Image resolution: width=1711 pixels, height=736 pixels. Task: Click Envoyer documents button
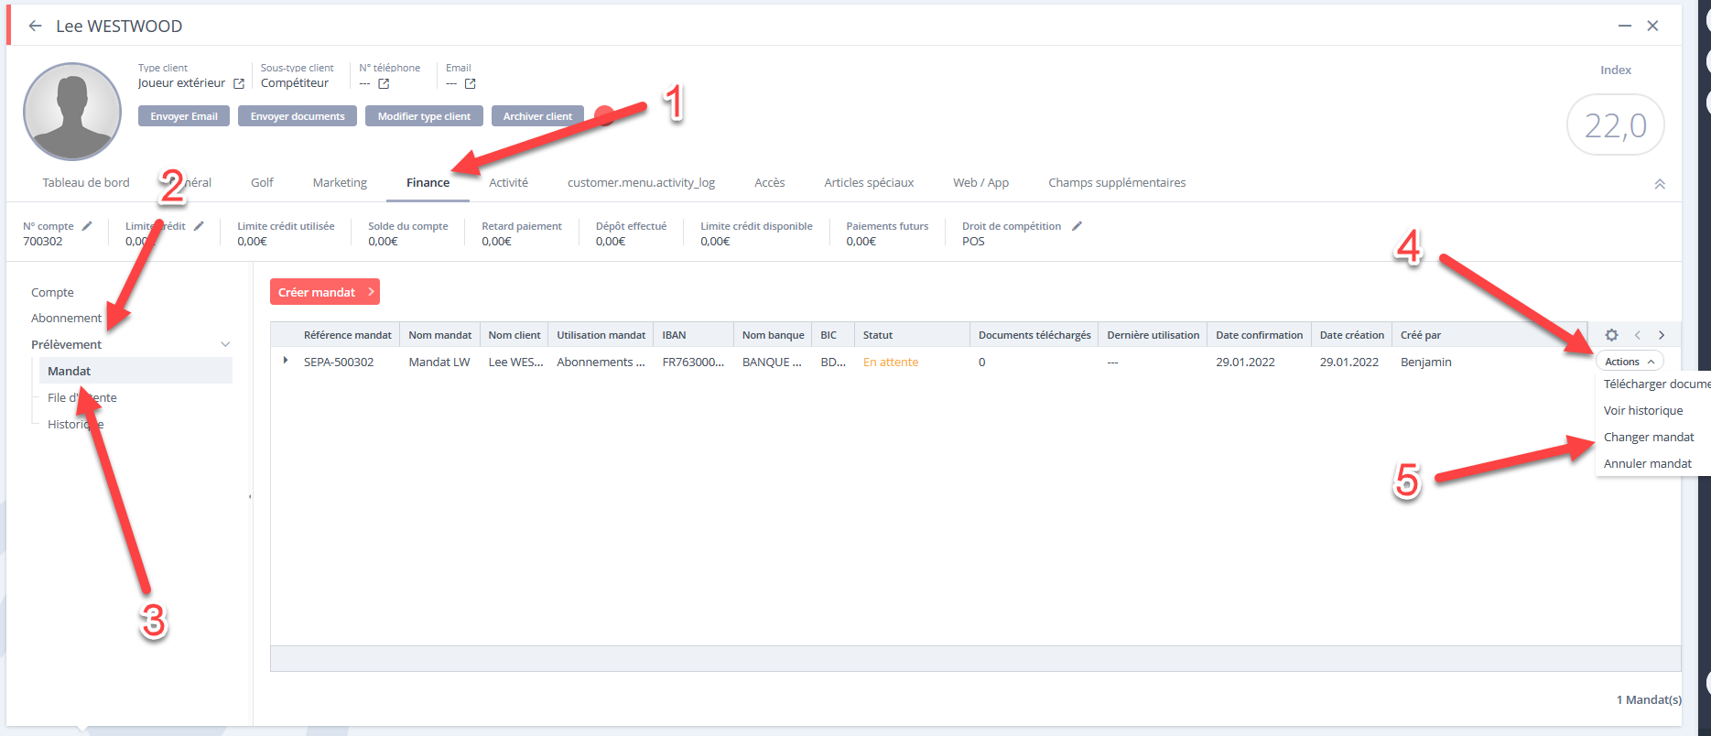[x=298, y=116]
